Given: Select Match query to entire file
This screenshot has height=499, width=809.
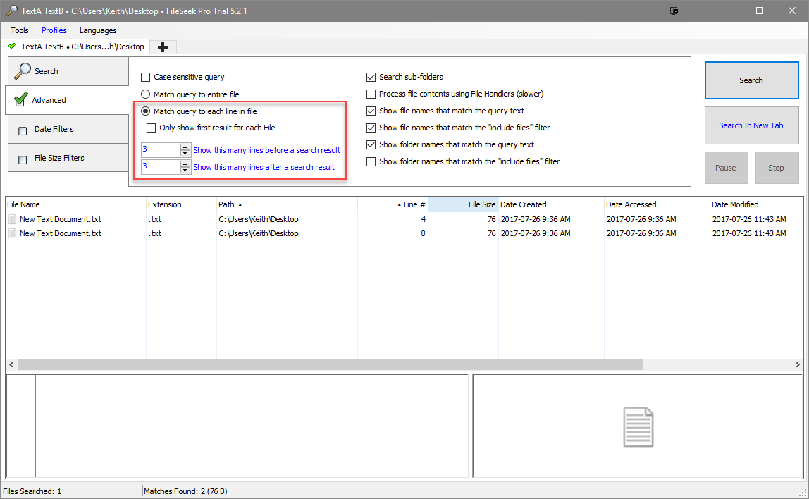Looking at the screenshot, I should pyautogui.click(x=146, y=94).
